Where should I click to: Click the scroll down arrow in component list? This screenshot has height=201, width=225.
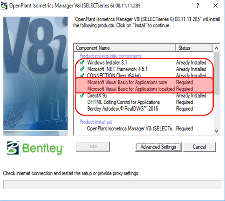tap(217, 131)
